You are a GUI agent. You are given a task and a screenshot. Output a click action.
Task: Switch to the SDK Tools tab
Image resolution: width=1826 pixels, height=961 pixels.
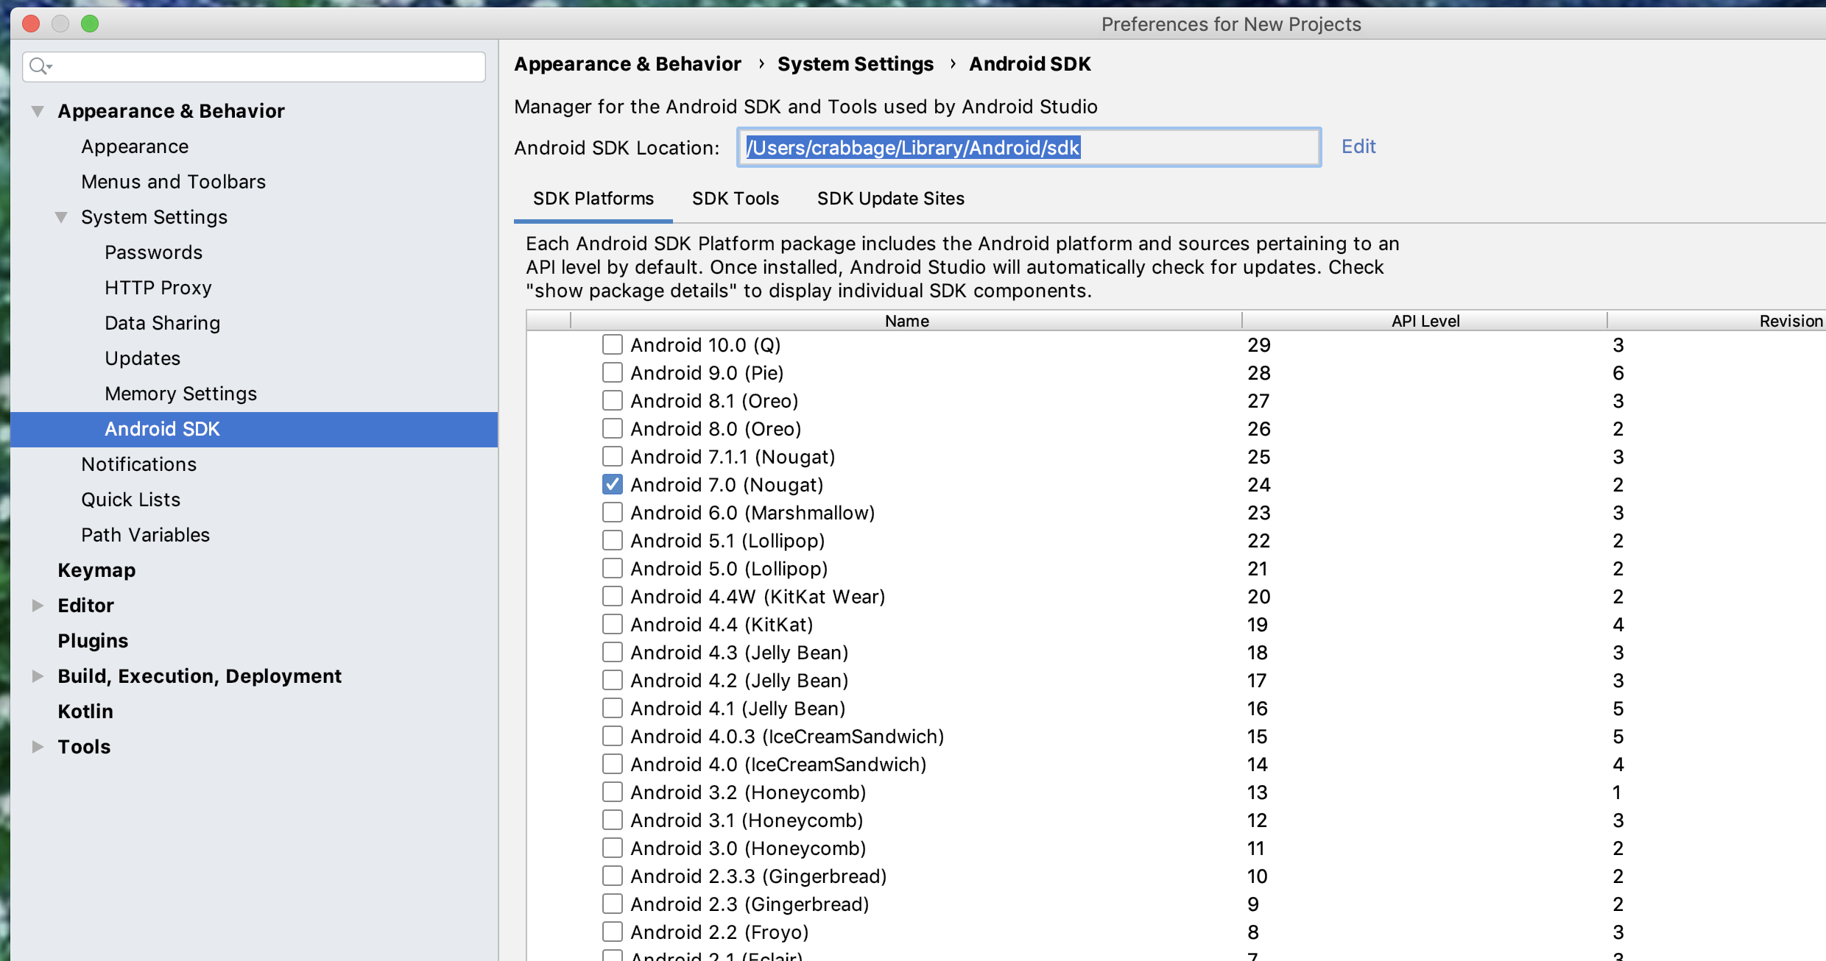[x=735, y=199]
